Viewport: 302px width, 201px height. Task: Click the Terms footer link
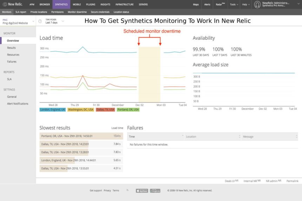116,190
